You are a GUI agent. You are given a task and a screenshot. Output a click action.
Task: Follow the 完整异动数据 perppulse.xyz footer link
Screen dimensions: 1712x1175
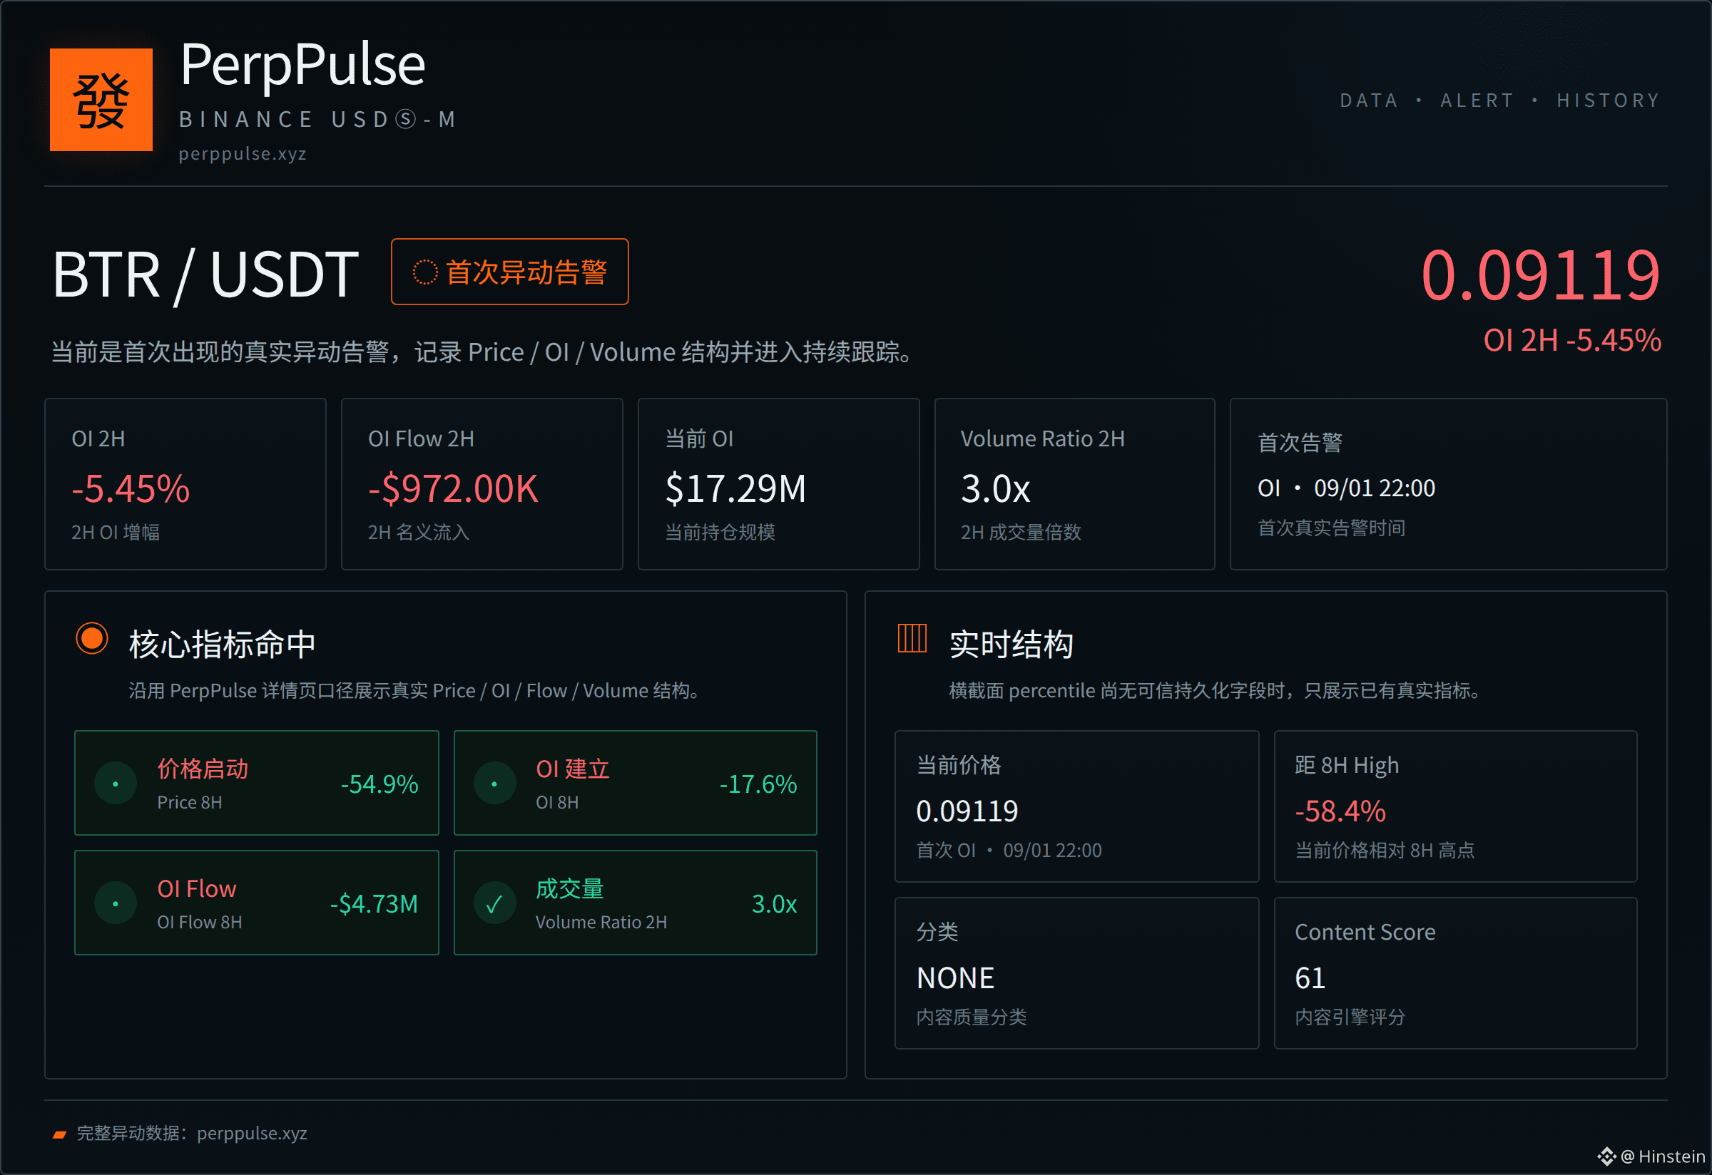tap(252, 1133)
